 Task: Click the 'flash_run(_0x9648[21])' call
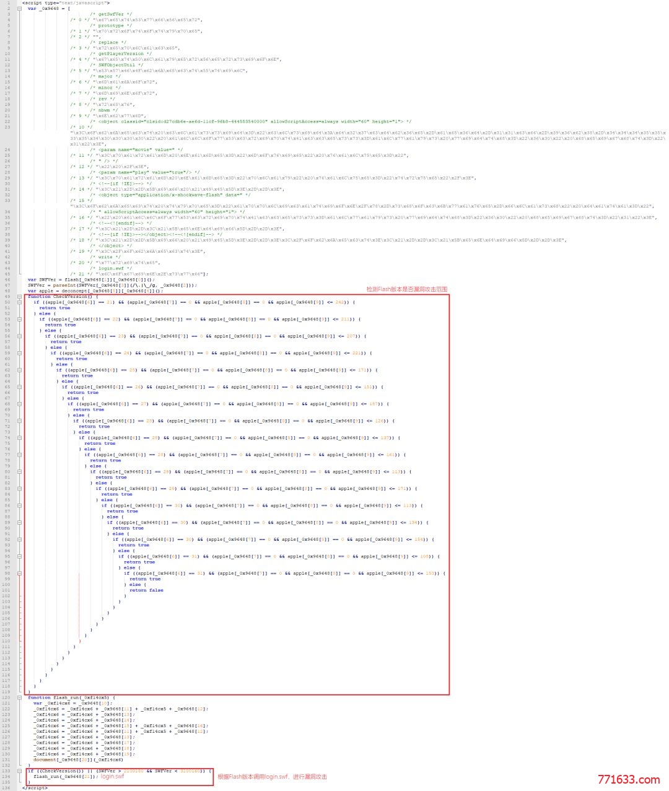tap(66, 777)
